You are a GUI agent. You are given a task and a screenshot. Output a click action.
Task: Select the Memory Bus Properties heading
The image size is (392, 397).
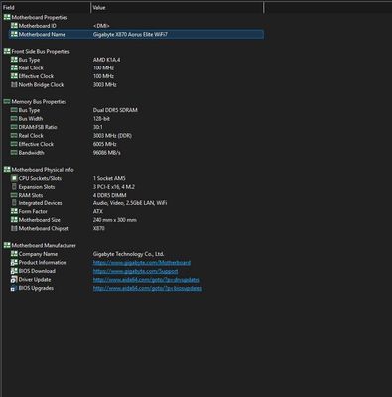point(39,102)
